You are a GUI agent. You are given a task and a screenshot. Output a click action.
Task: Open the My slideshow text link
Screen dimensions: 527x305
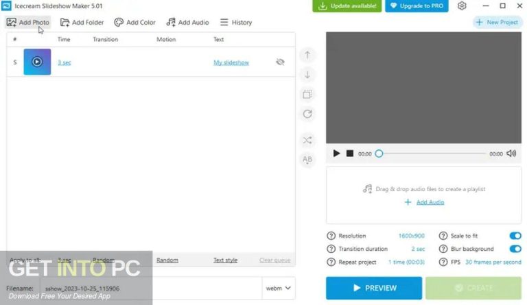[231, 62]
